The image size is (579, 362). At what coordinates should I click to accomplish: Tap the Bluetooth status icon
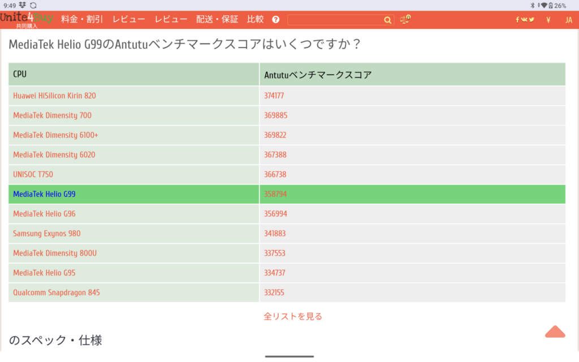533,5
